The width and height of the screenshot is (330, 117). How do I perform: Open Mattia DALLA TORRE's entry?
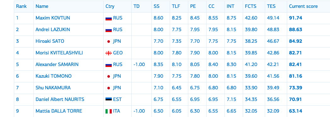(59, 111)
